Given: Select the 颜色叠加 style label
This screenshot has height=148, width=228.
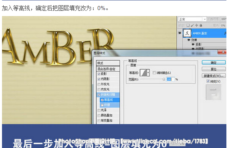Looking at the screenshot, I should coord(107,116).
